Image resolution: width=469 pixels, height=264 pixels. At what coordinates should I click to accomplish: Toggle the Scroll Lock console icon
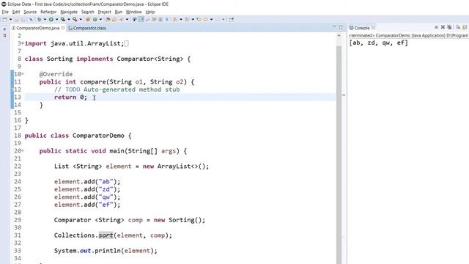[465, 27]
